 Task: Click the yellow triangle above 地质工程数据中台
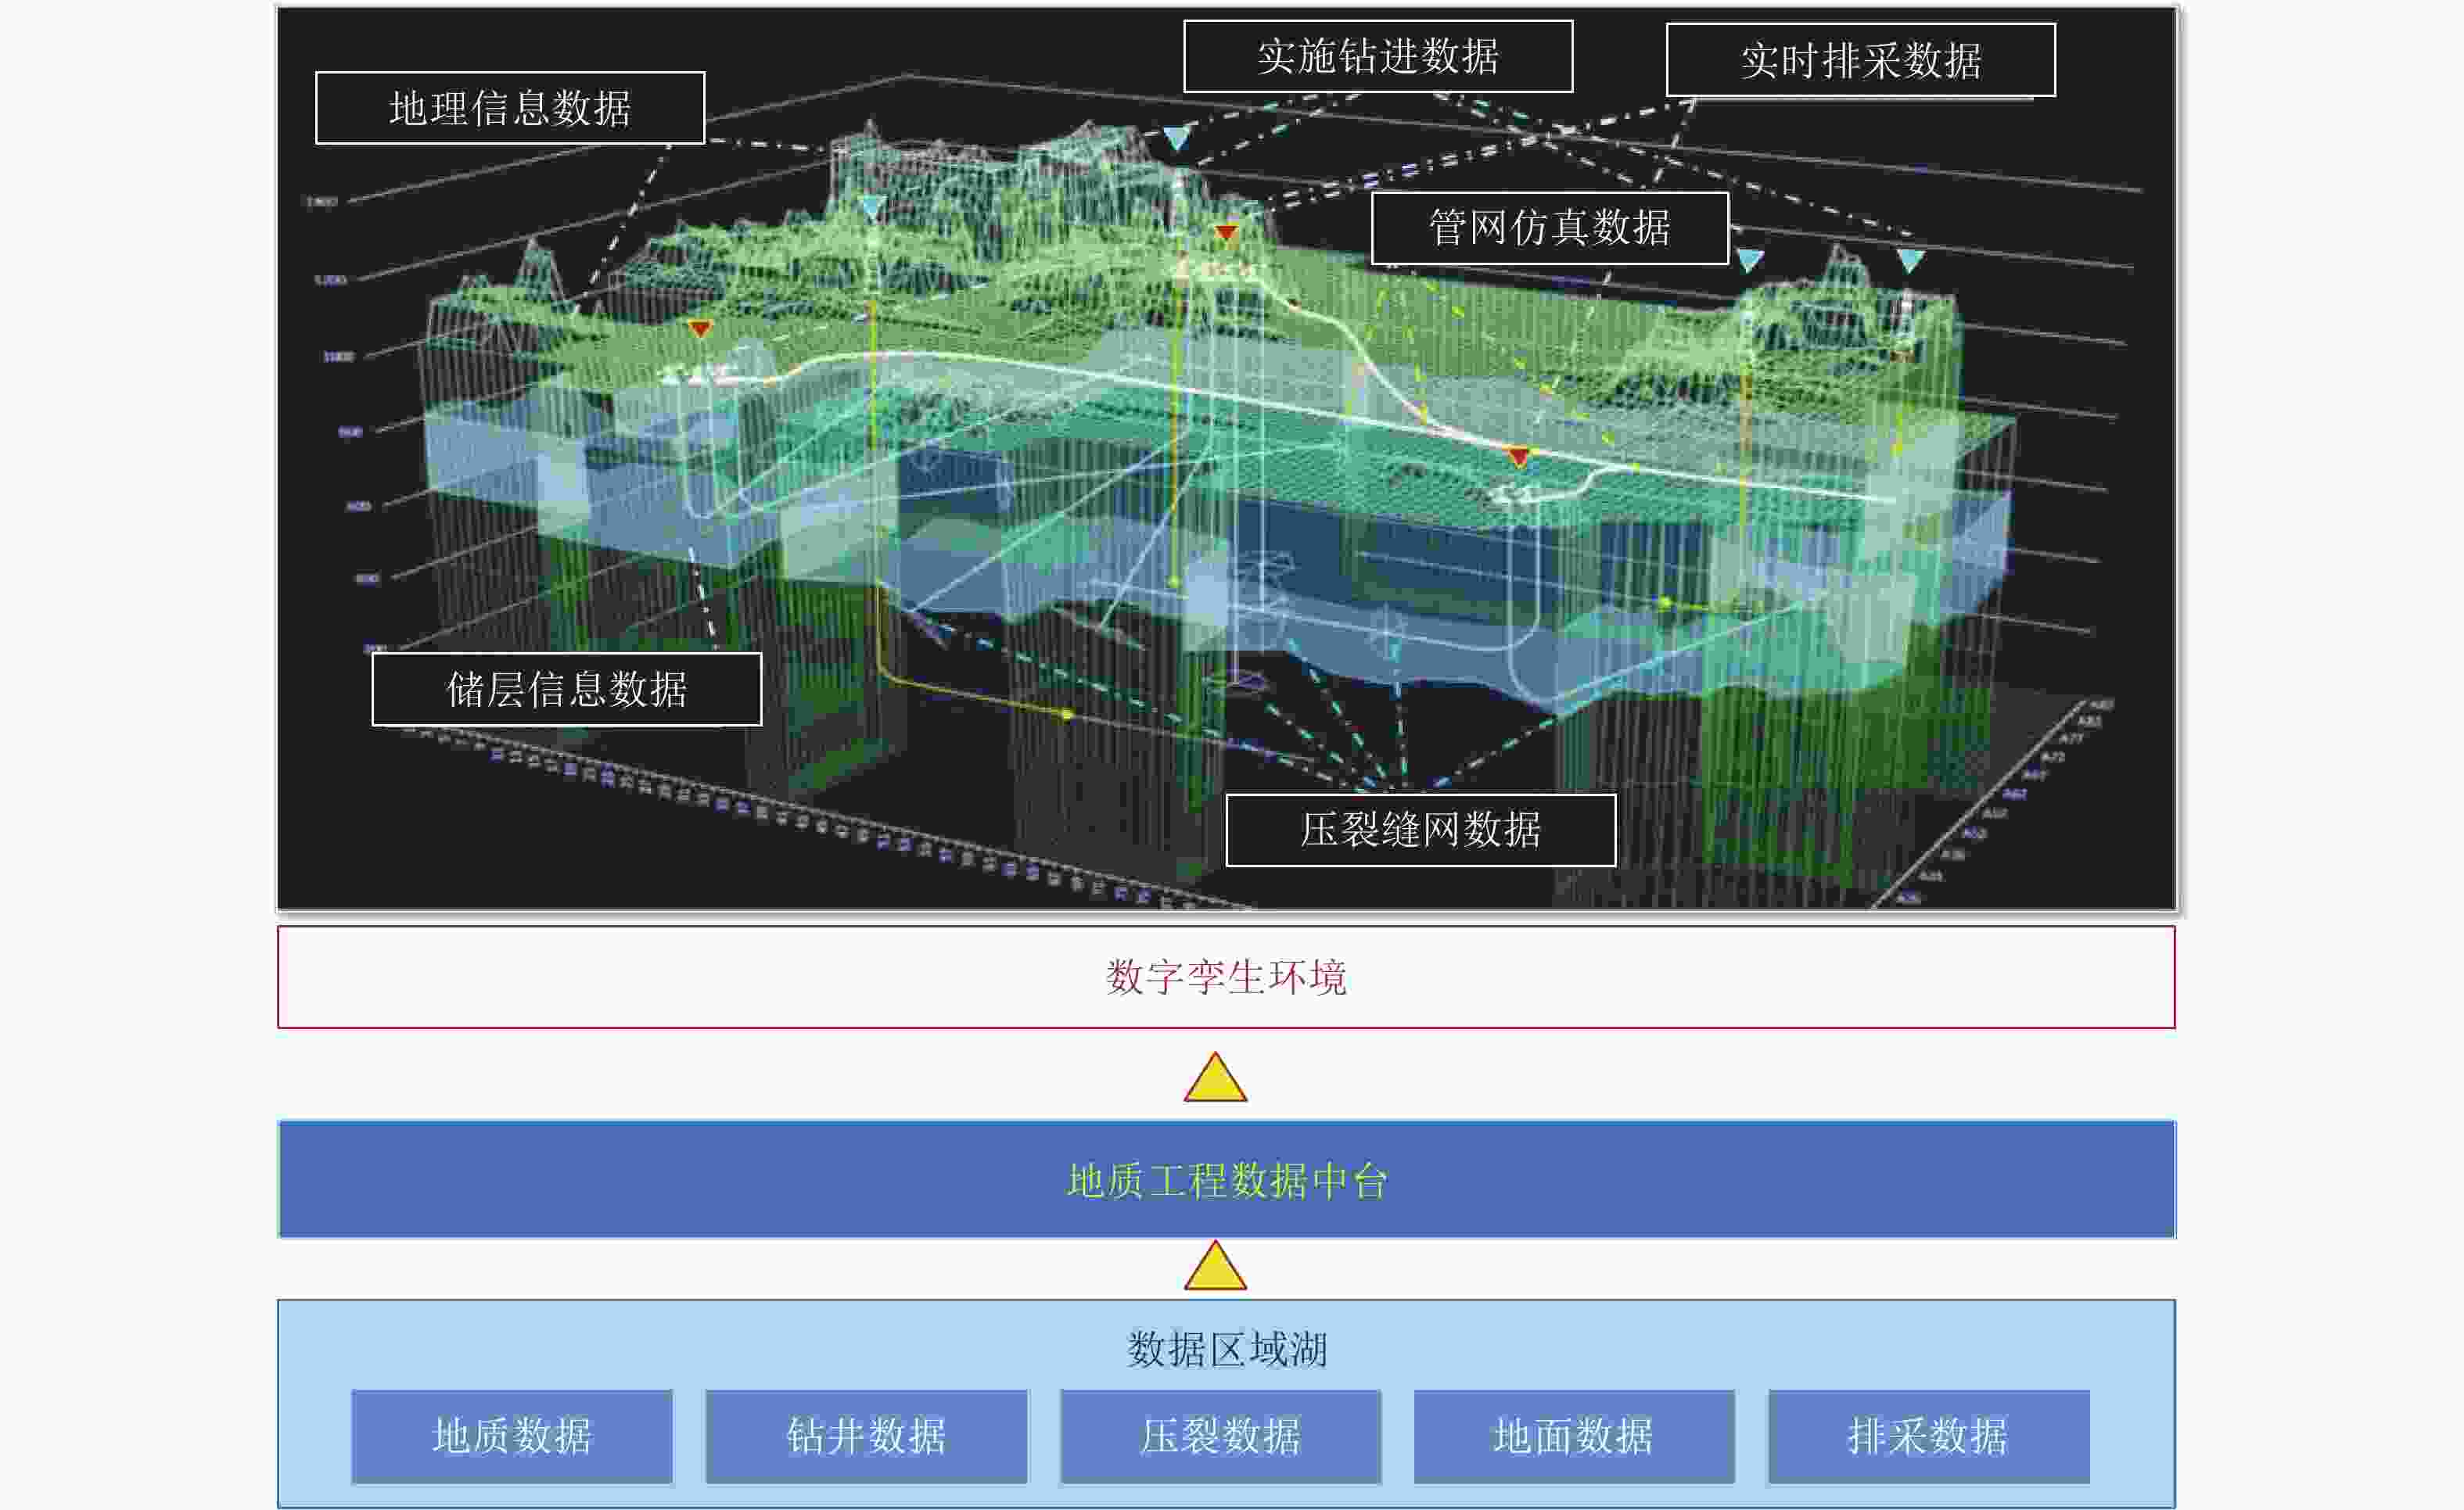pos(1215,1080)
